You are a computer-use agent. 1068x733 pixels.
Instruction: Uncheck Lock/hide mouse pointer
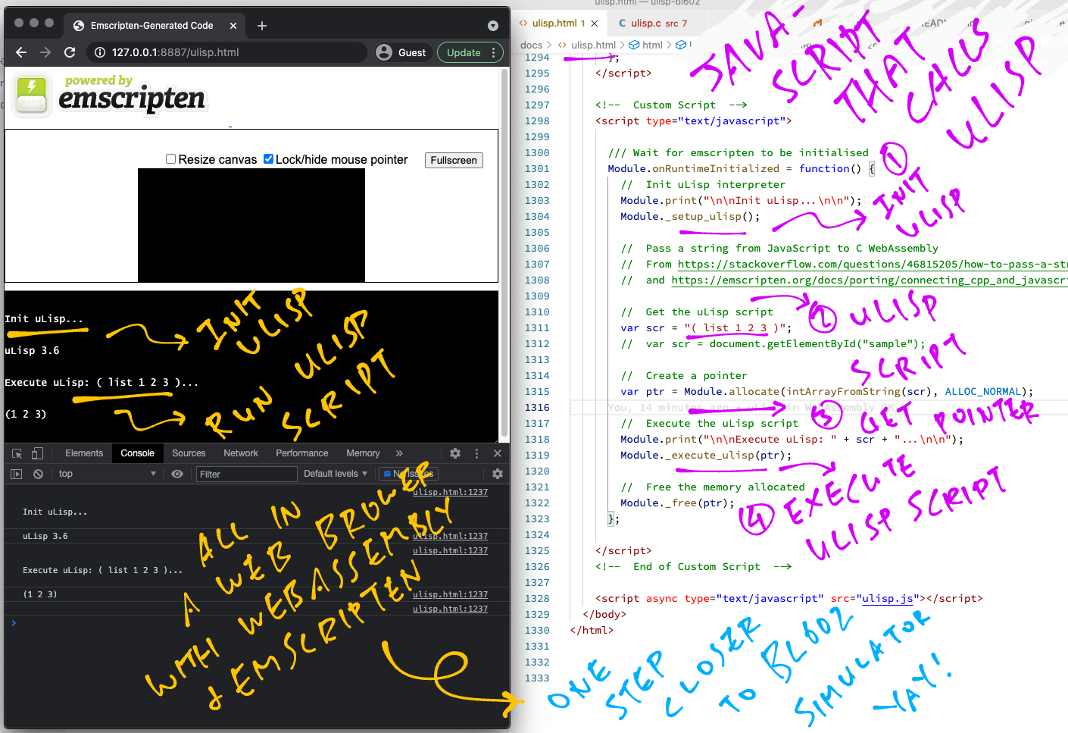[x=268, y=159]
